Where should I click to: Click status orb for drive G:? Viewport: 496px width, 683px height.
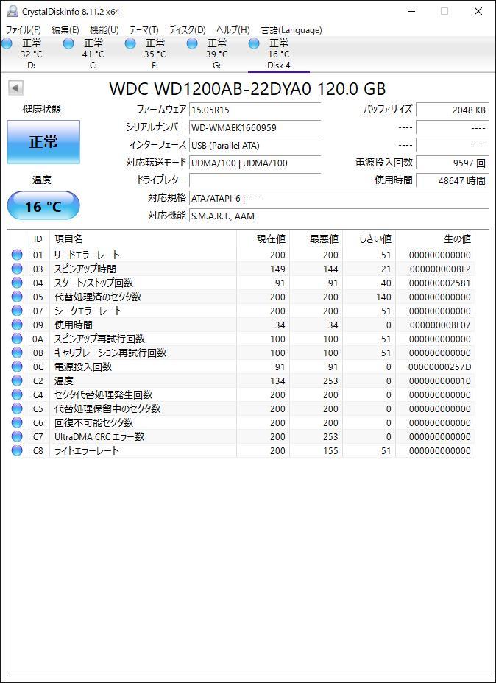tap(192, 43)
